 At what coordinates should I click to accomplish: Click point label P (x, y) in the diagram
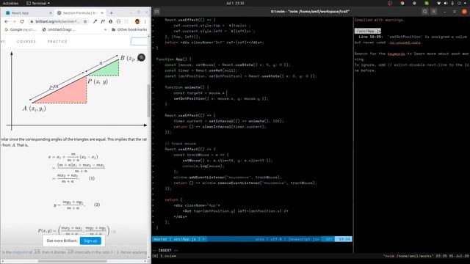[x=98, y=81]
